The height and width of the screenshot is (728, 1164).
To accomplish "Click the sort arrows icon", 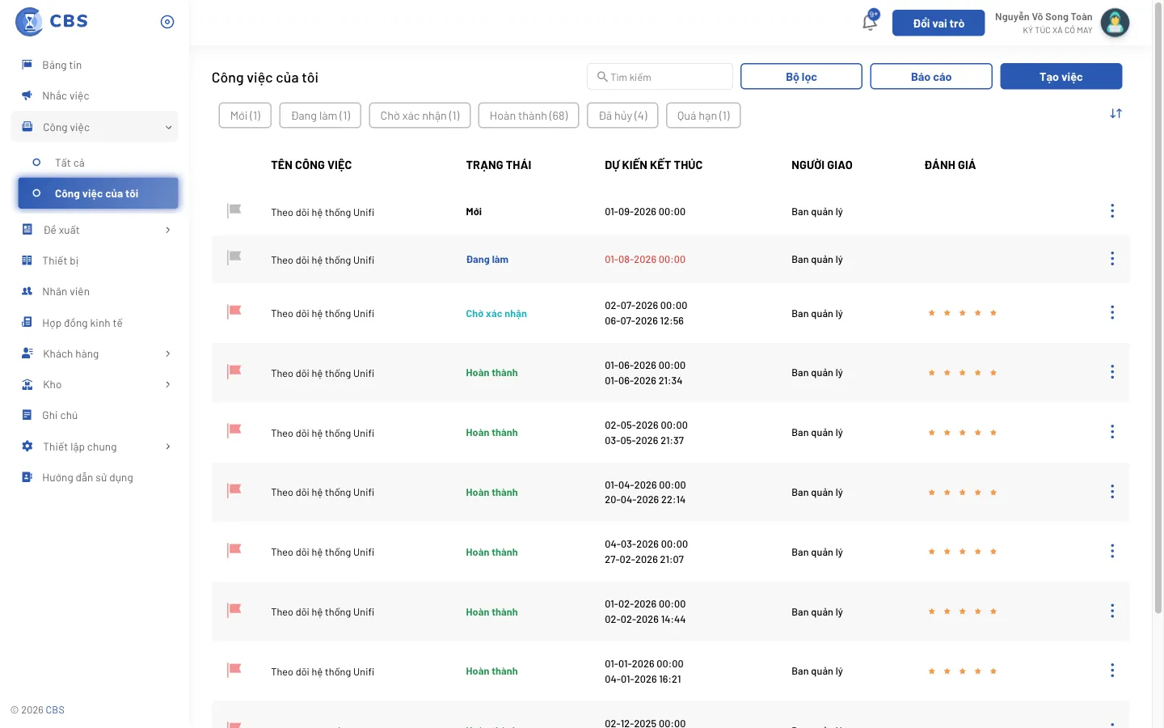I will 1115,114.
